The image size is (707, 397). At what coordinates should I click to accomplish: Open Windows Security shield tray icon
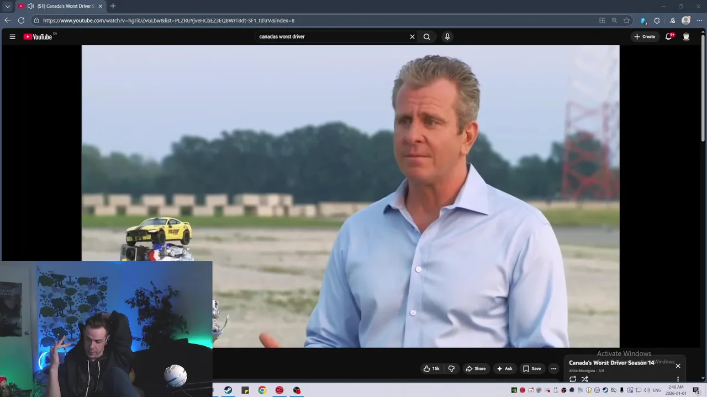[589, 390]
